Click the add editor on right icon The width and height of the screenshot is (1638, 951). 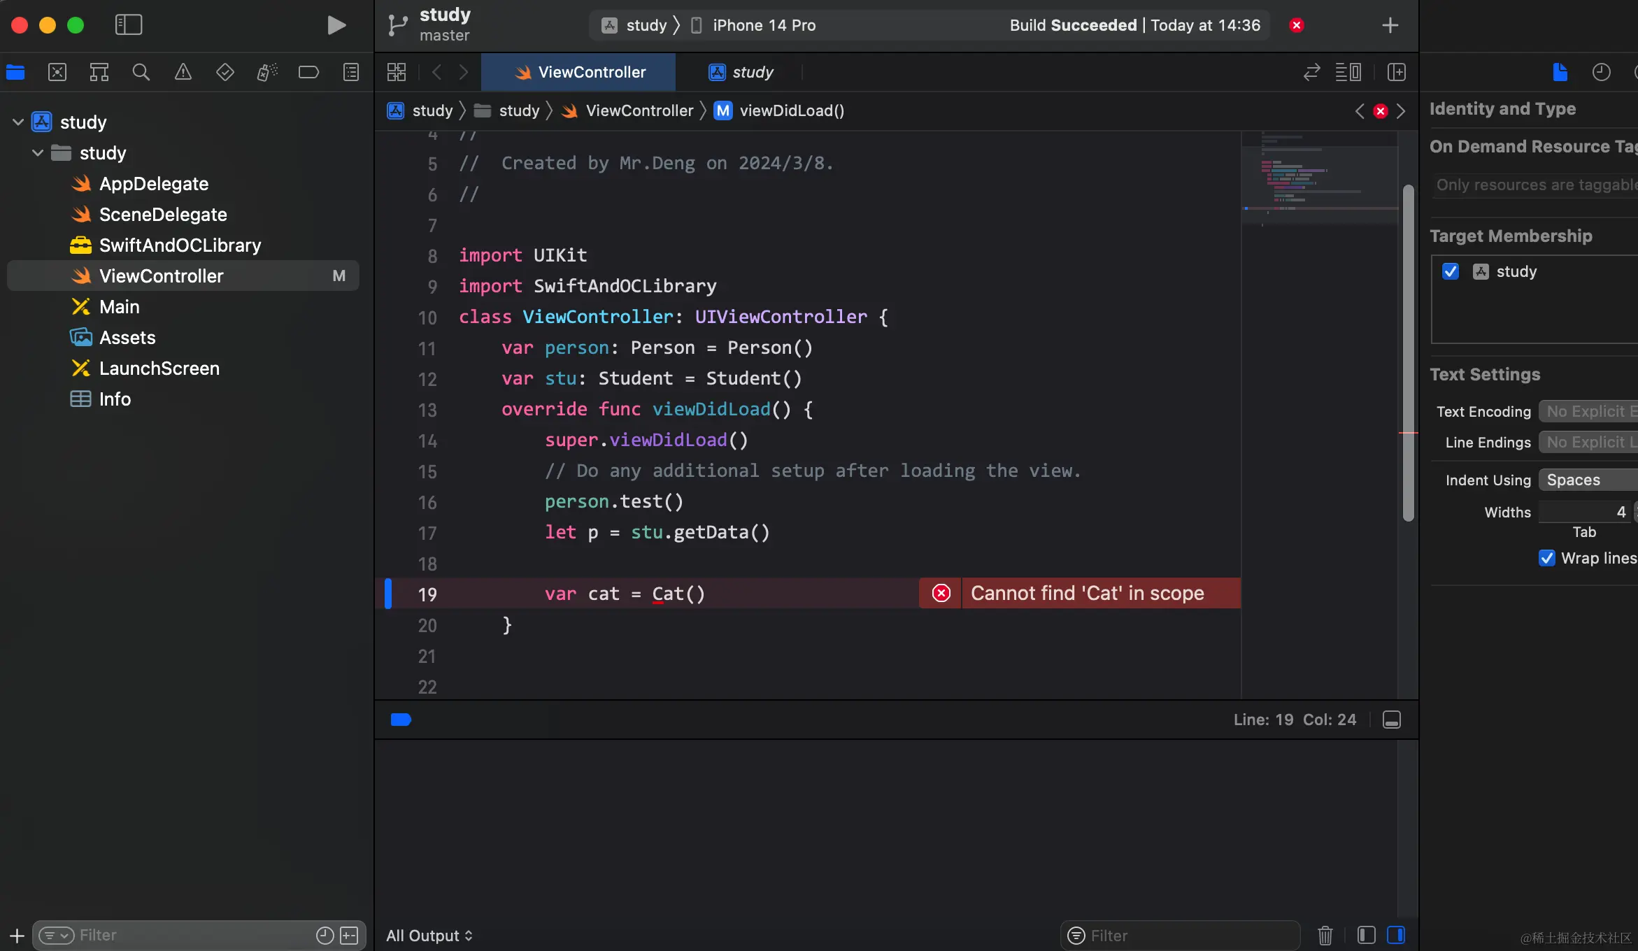pyautogui.click(x=1396, y=72)
